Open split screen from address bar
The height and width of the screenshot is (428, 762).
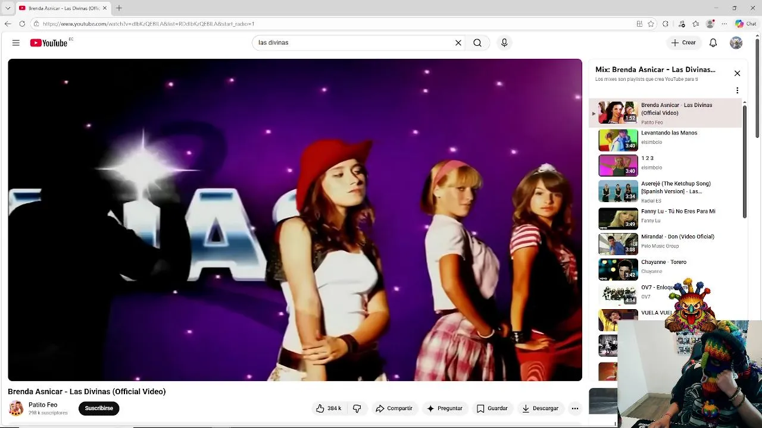click(639, 24)
